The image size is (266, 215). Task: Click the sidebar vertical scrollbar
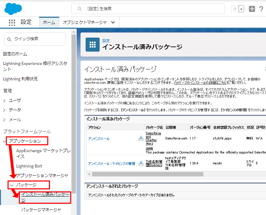(x=74, y=113)
